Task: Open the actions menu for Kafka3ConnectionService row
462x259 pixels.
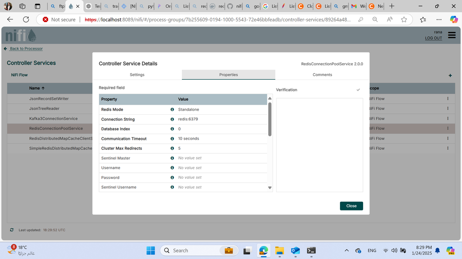Action: point(448,118)
